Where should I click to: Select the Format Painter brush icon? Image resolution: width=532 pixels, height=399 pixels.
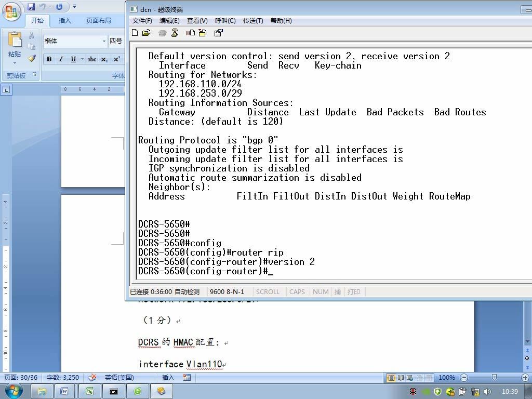pyautogui.click(x=32, y=58)
